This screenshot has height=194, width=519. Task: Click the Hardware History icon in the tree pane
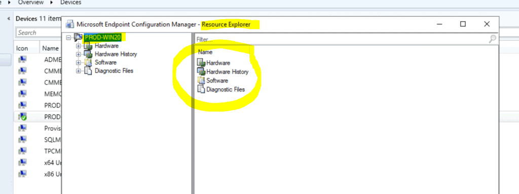(x=88, y=54)
